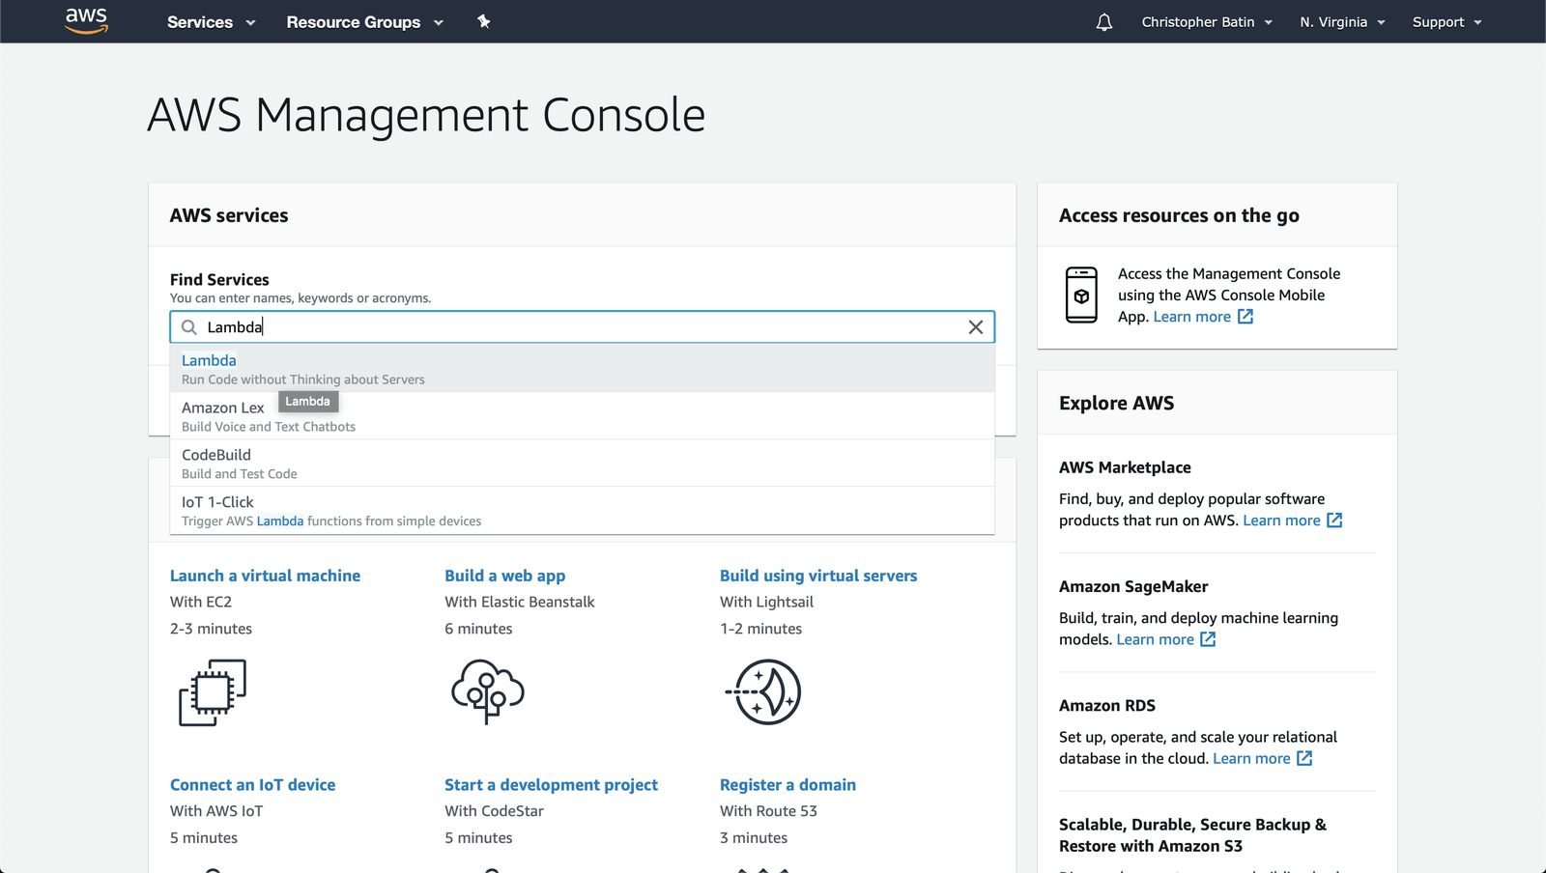Click the highlighted Lambda word in IoT description
1546x873 pixels.
pos(280,521)
